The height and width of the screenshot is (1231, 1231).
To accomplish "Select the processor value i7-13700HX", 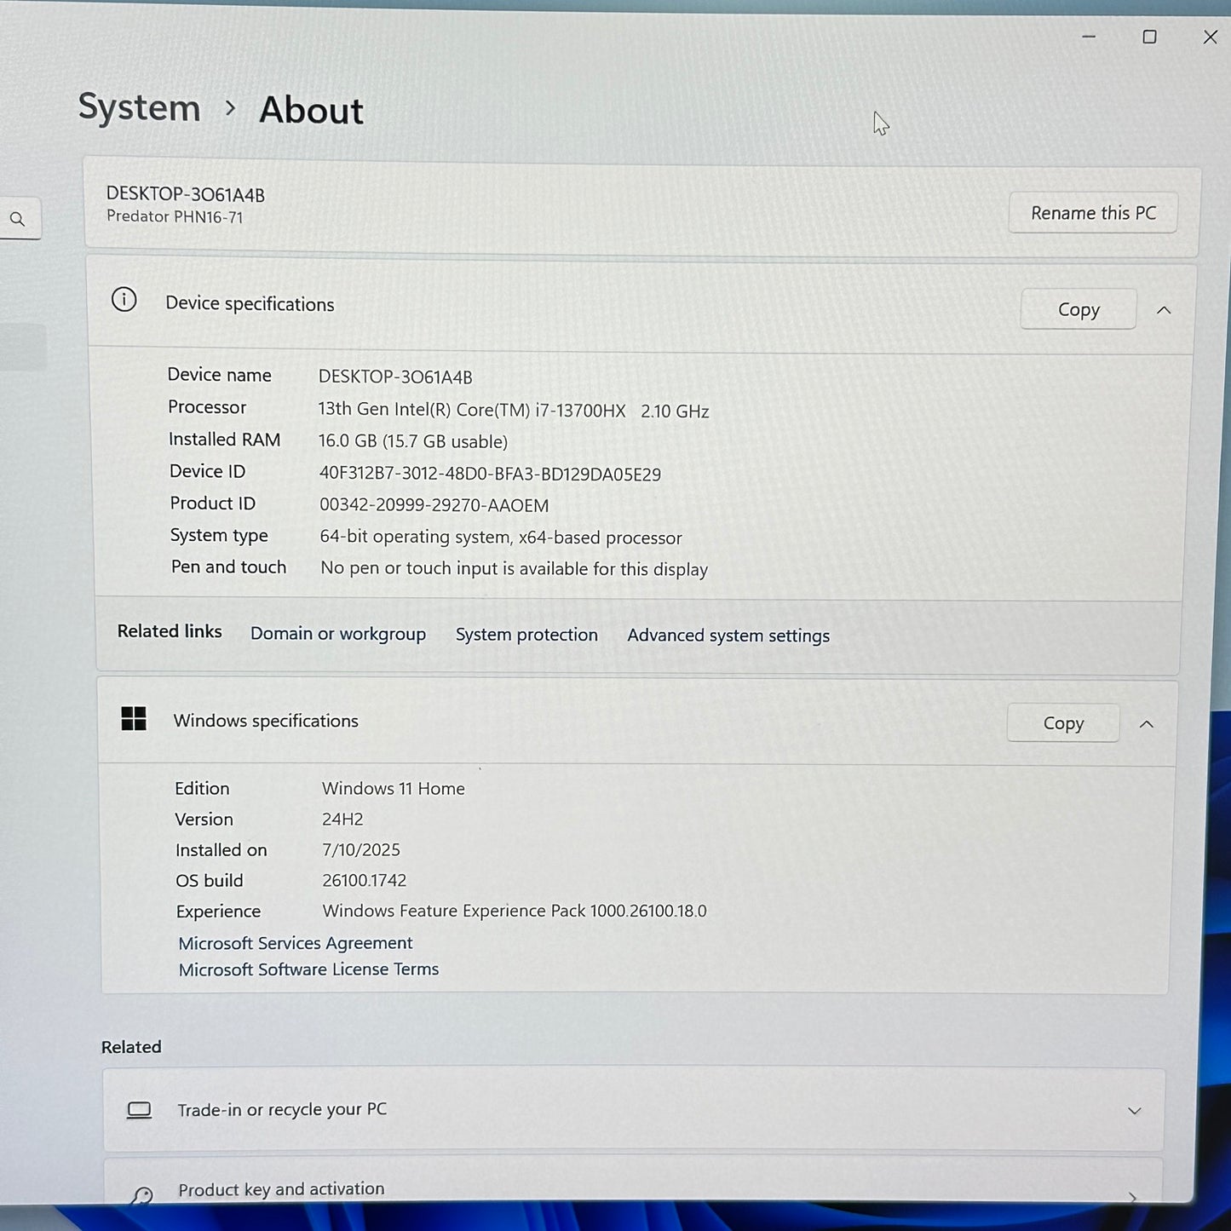I will coord(514,410).
